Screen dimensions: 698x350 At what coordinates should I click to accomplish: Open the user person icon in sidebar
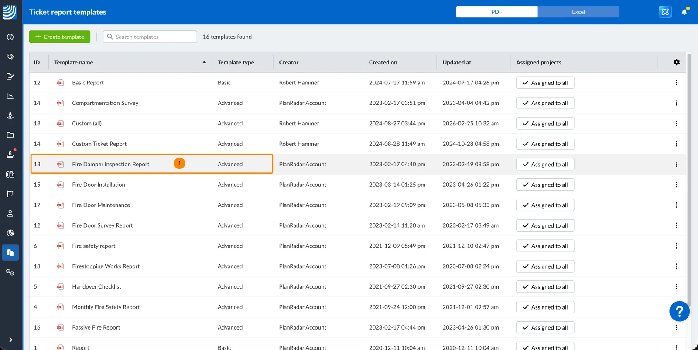click(x=10, y=213)
